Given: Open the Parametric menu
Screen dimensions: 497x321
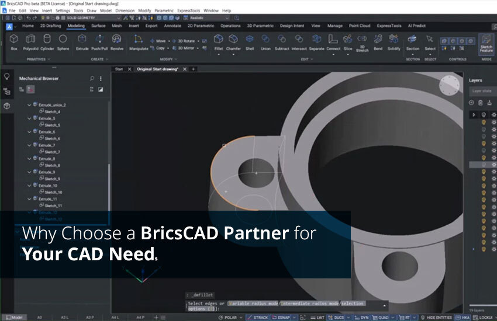Looking at the screenshot, I should (x=164, y=11).
